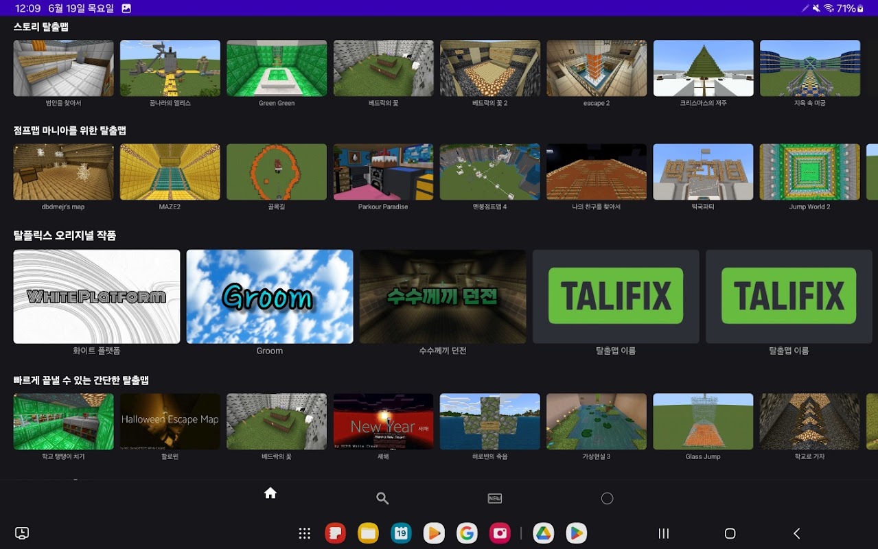Open the 꿈나라의 앨리스 map thumbnail

tap(170, 68)
